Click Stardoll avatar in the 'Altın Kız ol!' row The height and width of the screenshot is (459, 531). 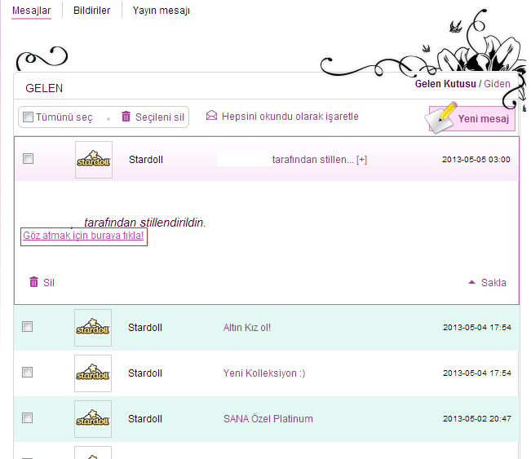click(93, 328)
